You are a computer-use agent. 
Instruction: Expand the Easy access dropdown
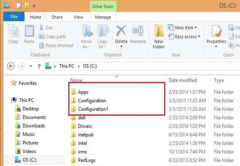tap(199, 36)
